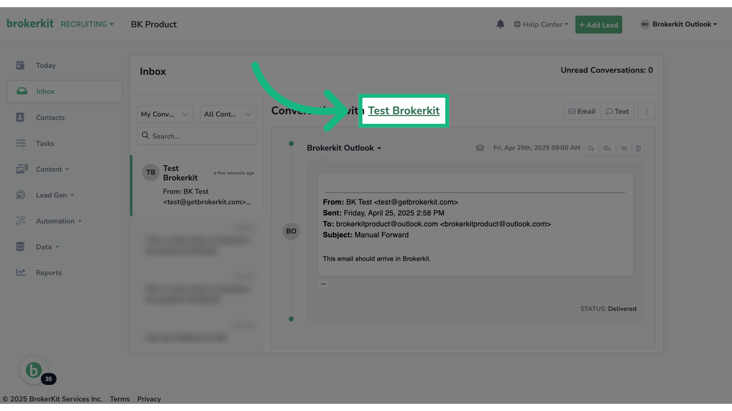Open the Test Brokerkit contact link
732x411 pixels.
[x=403, y=111]
